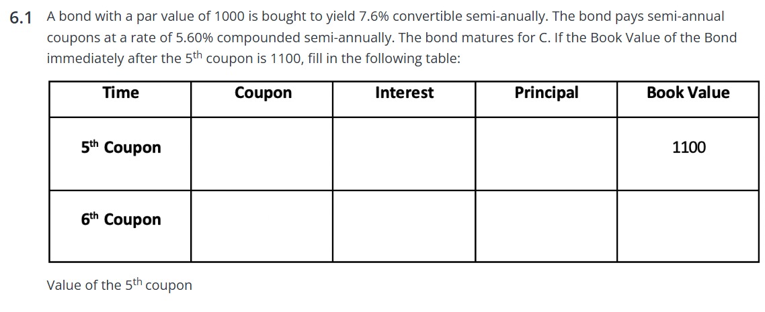The height and width of the screenshot is (312, 765).
Task: Click the Coupon column header
Action: click(x=263, y=93)
